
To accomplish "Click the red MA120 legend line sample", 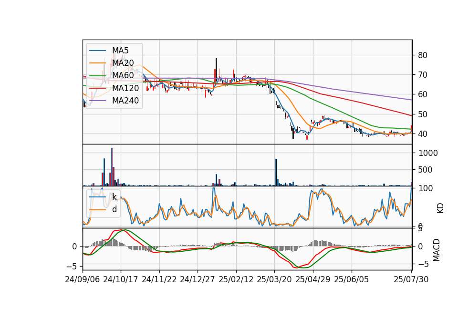I will click(x=97, y=88).
